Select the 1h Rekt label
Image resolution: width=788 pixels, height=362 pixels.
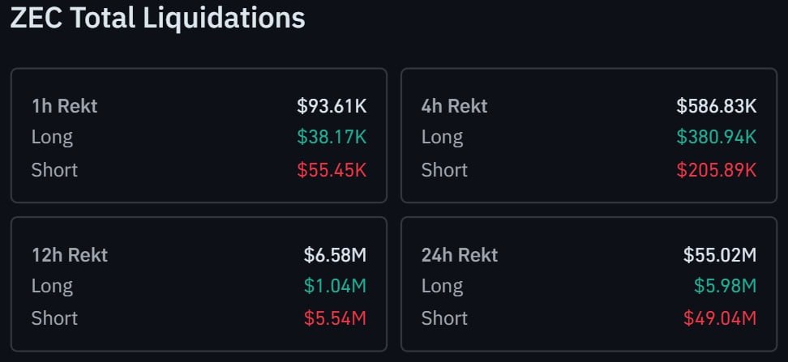[64, 106]
